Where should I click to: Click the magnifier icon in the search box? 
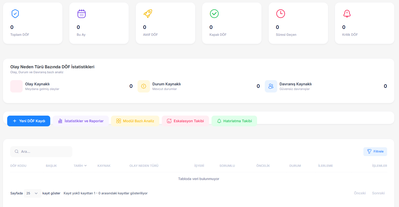(x=17, y=151)
